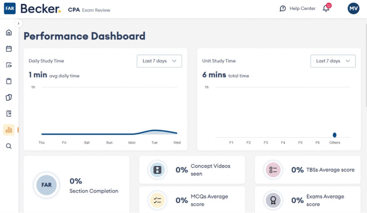Open the Help Center link
Image resolution: width=367 pixels, height=213 pixels.
pos(297,9)
